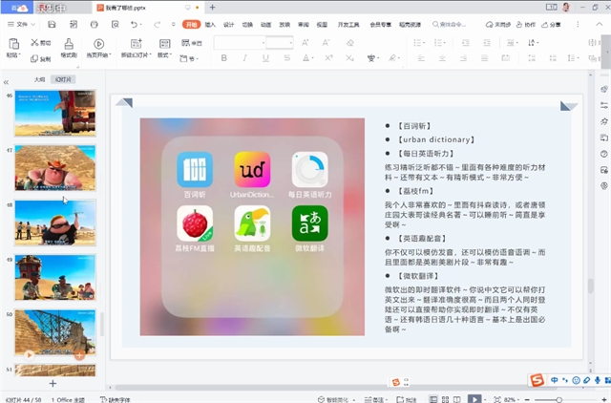Decrease indent level icon
Image resolution: width=611 pixels, height=403 pixels.
pyautogui.click(x=466, y=43)
